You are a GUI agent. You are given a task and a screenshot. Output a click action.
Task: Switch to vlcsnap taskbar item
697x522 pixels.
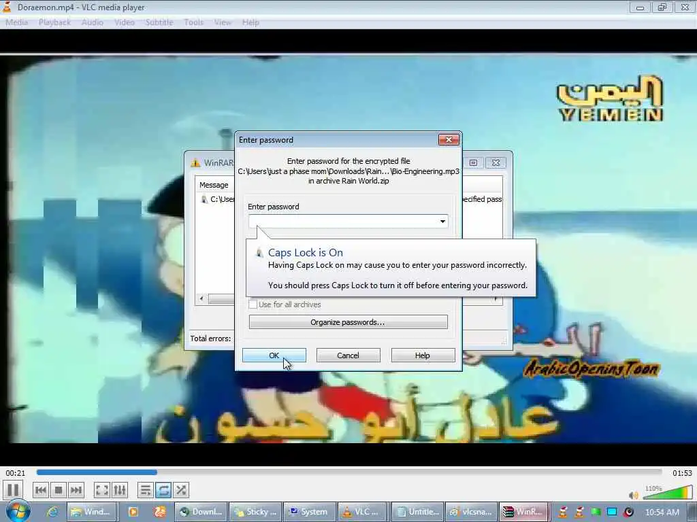click(x=471, y=512)
